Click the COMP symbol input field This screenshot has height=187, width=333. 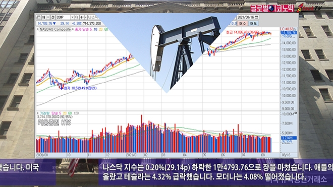[x=63, y=17]
